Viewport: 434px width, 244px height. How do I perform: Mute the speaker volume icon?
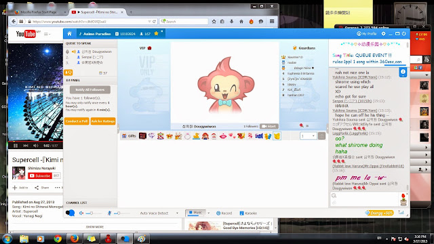pos(81,213)
